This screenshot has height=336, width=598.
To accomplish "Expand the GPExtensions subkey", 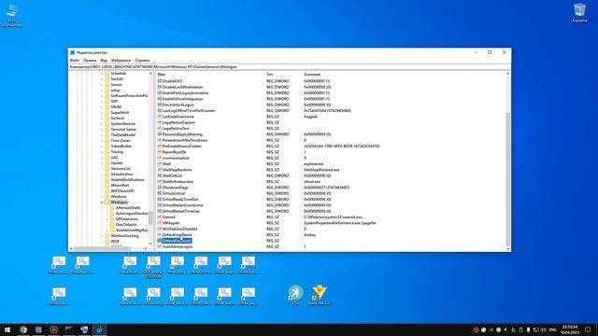I will (x=107, y=219).
